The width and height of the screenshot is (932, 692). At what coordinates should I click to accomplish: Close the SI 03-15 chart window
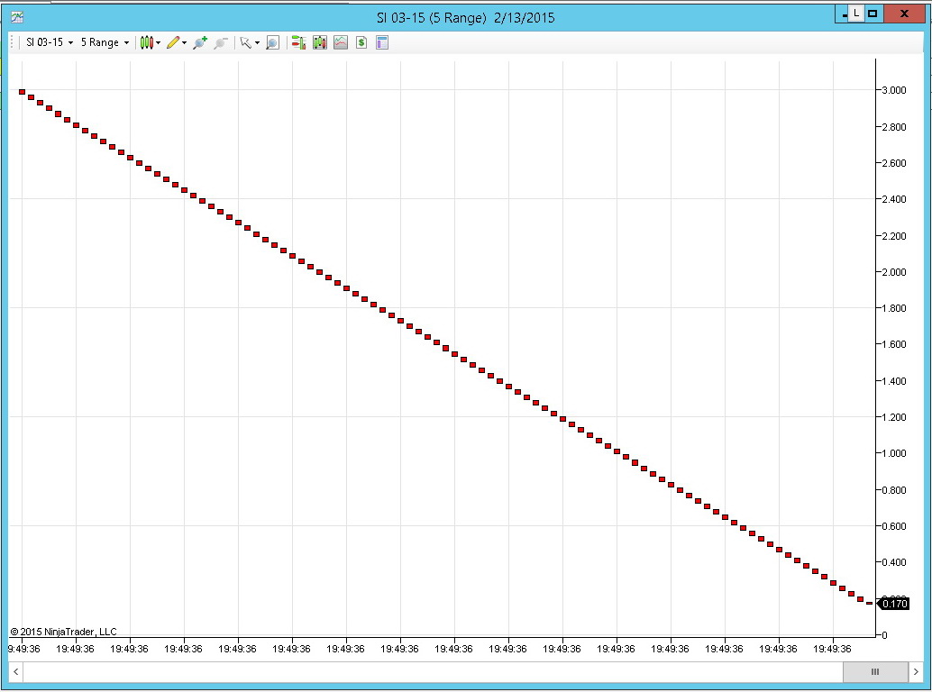point(904,14)
